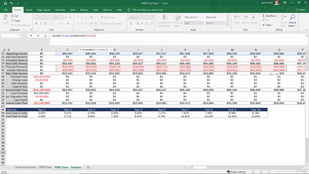Click the Insert cells icon
The height and width of the screenshot is (174, 309).
[237, 19]
